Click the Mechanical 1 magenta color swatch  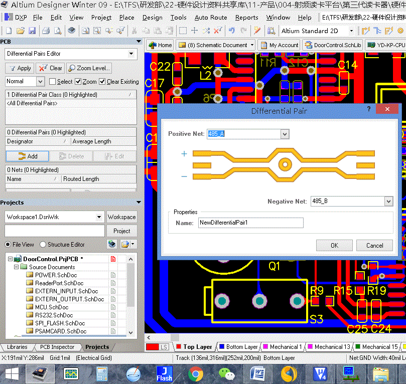[265, 346]
